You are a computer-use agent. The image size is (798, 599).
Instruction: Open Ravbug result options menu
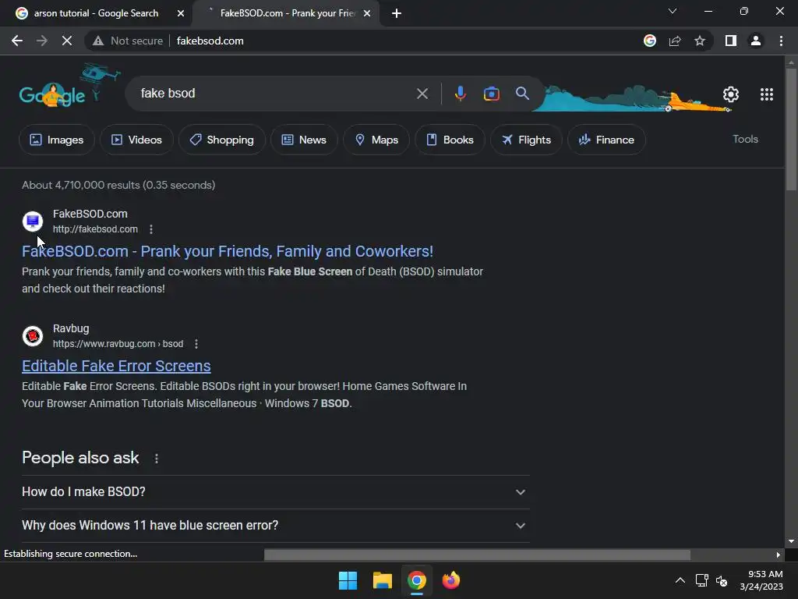(196, 344)
